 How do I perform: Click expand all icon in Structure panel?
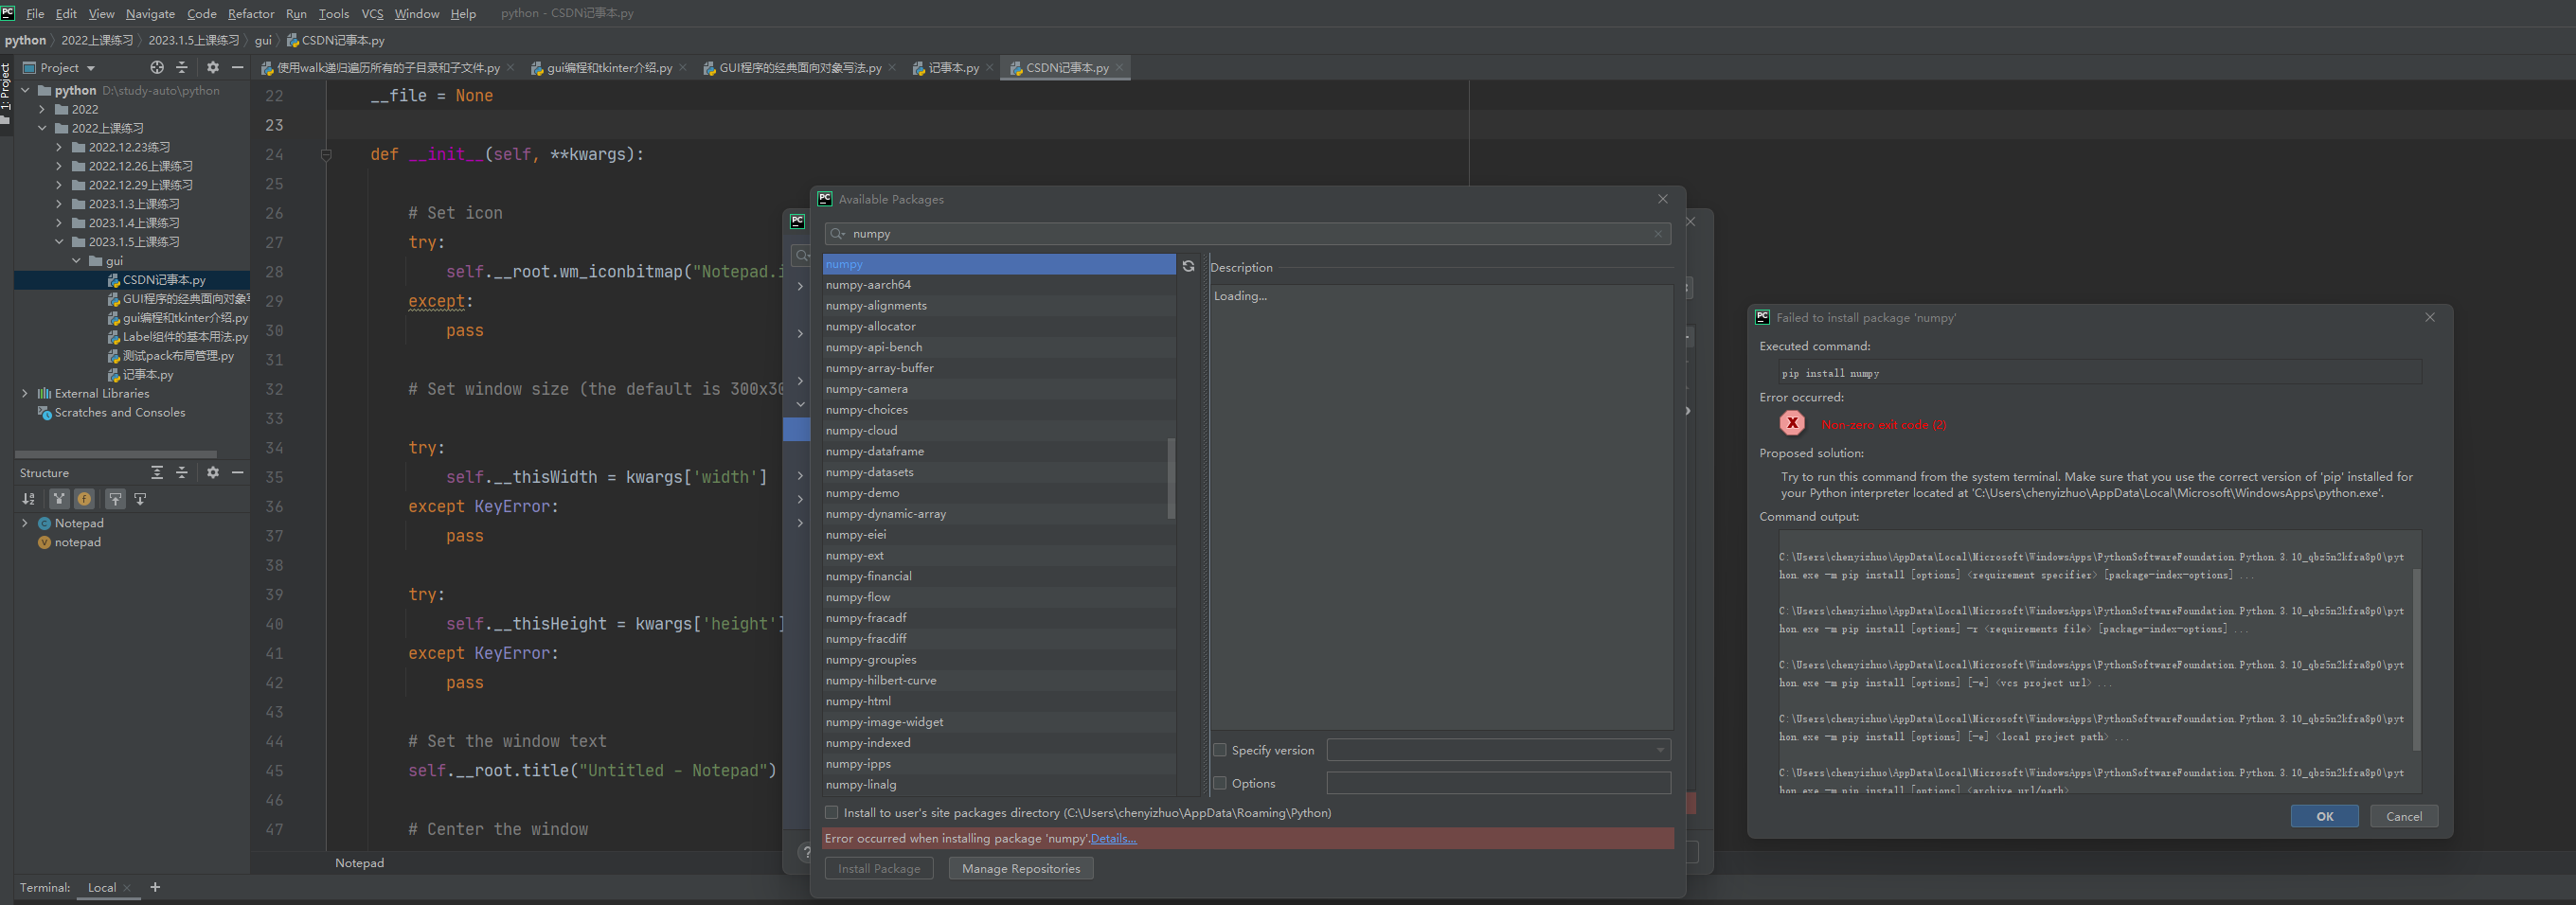coord(157,472)
